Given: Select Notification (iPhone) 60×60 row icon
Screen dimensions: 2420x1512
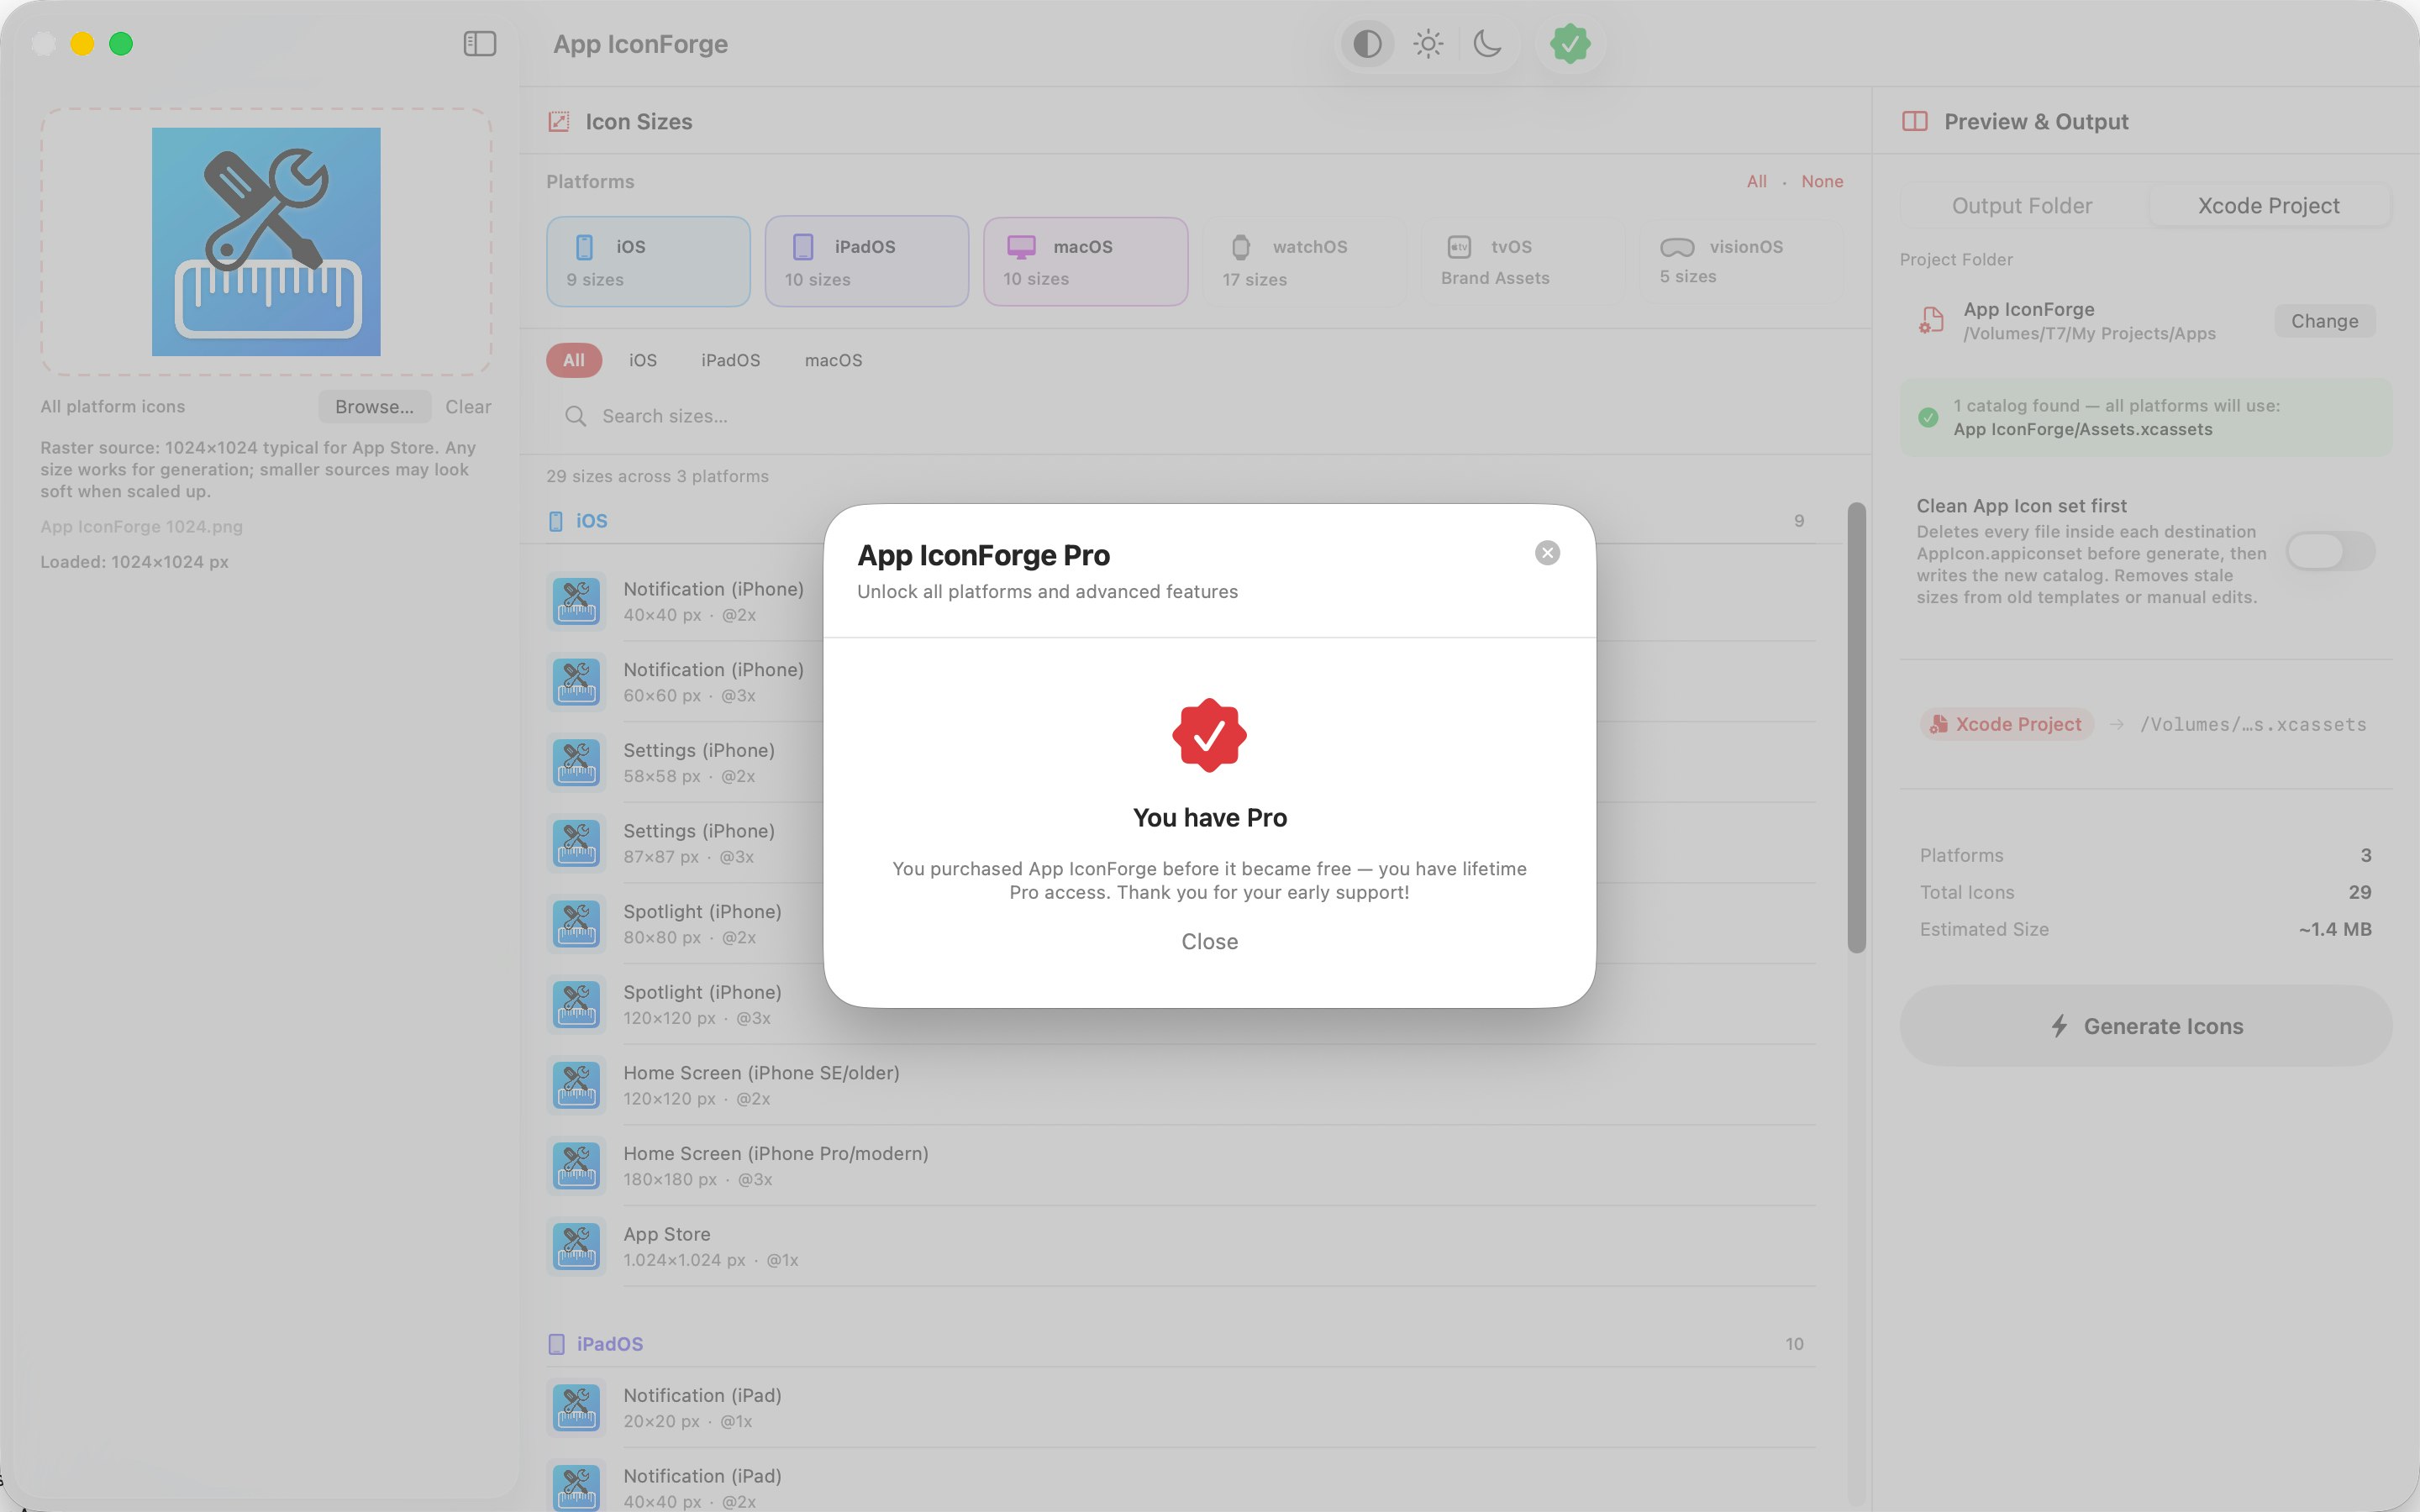Looking at the screenshot, I should click(x=577, y=682).
